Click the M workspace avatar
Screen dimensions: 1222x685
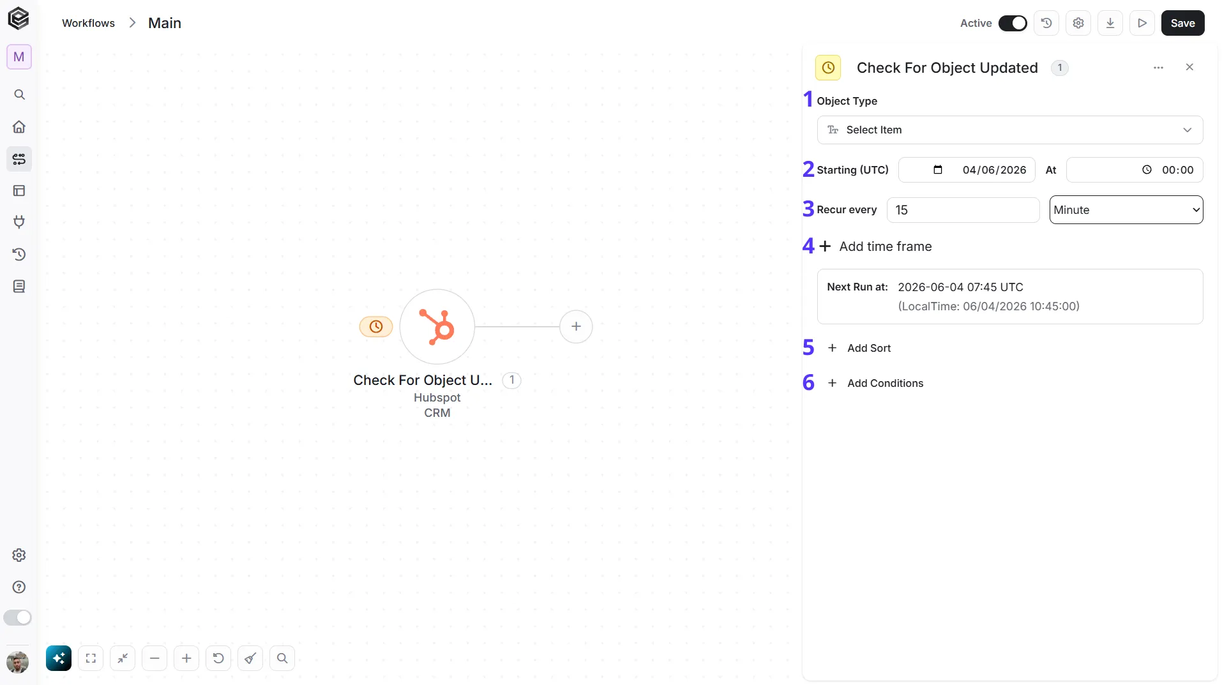point(19,57)
